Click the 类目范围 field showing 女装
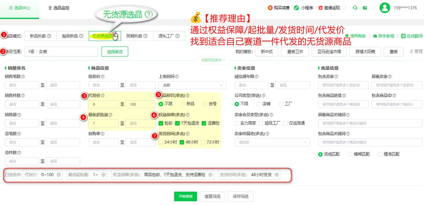424x205 pixels. tap(61, 52)
